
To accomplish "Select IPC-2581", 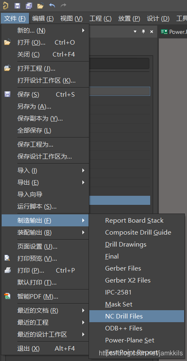I will (137, 292).
